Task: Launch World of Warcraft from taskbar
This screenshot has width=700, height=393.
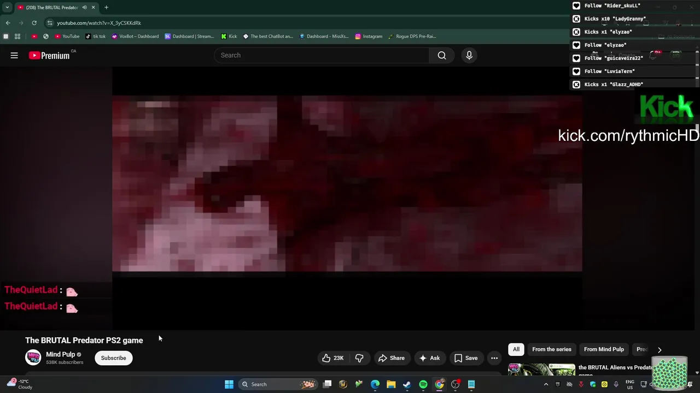Action: click(343, 384)
